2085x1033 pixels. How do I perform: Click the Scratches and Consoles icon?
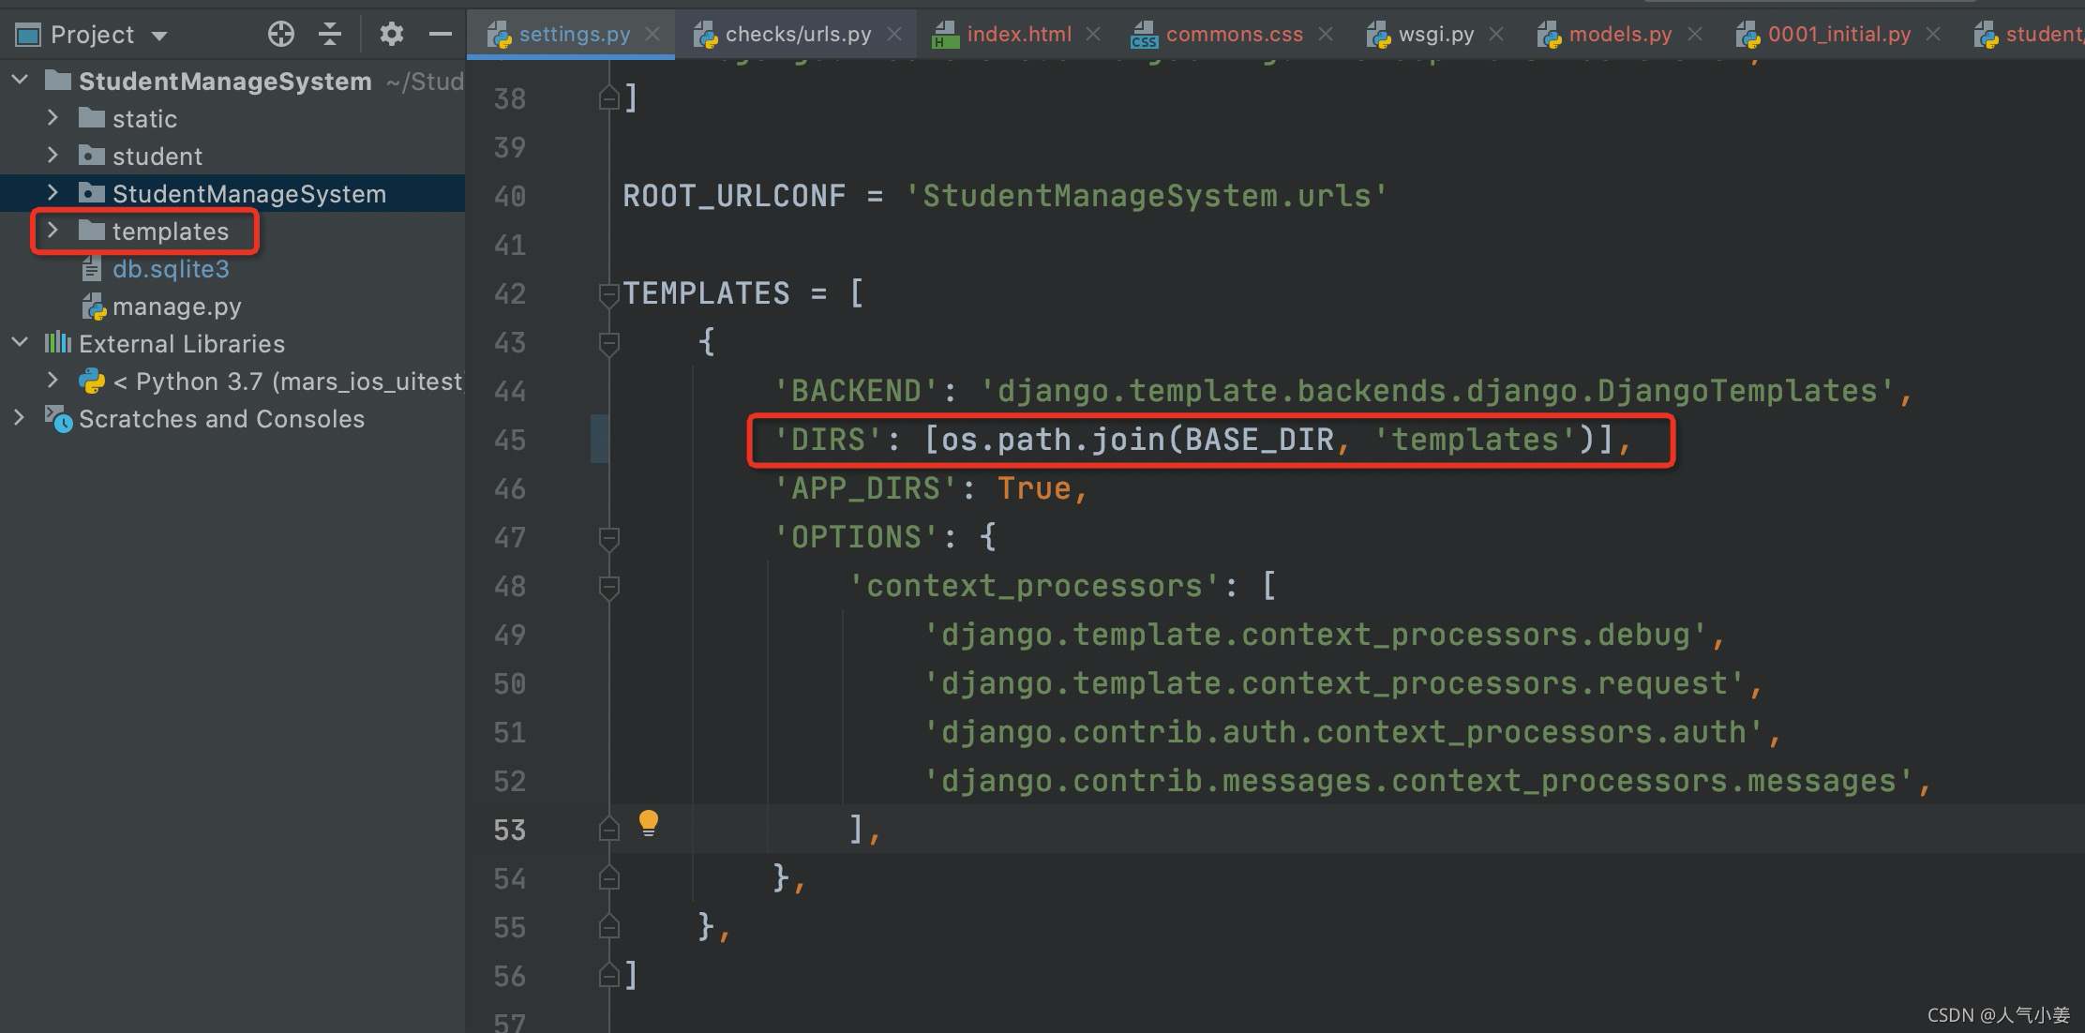coord(58,419)
